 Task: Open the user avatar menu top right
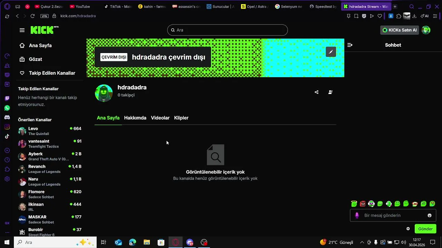426,30
